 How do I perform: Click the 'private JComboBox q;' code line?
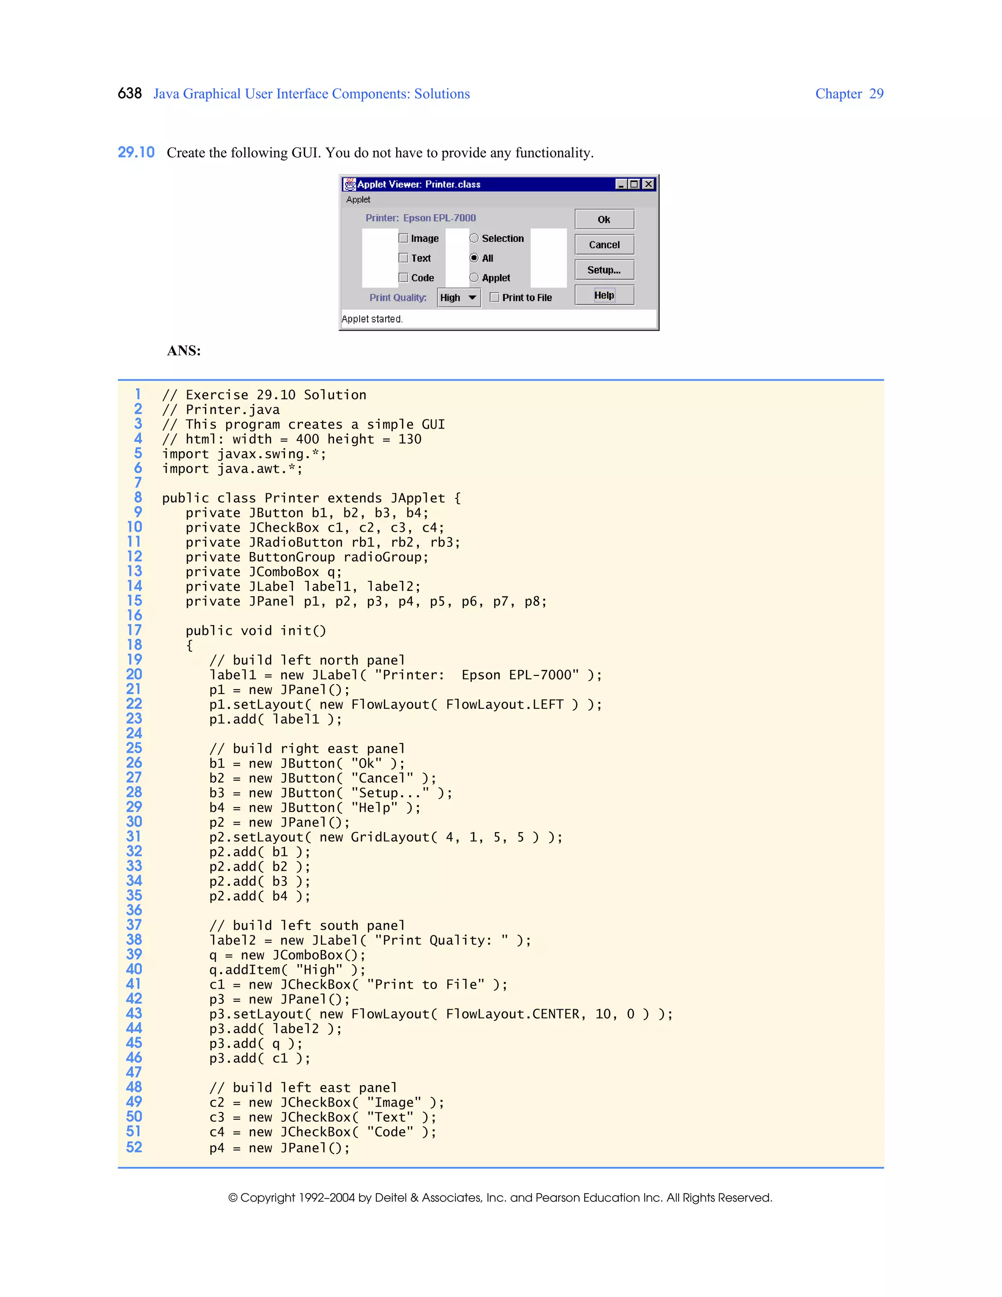pos(264,572)
